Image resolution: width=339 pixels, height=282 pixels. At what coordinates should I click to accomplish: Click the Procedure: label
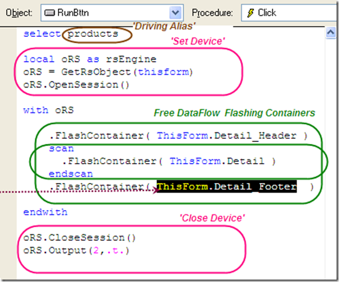point(212,13)
